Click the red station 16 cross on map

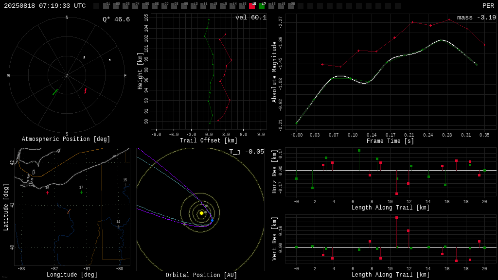click(x=47, y=192)
